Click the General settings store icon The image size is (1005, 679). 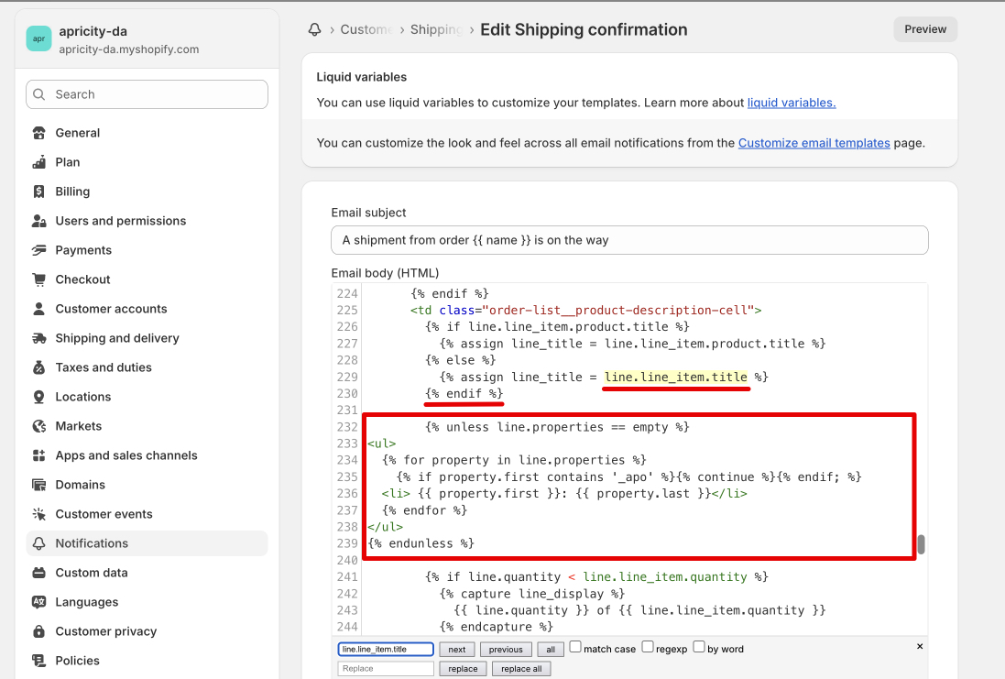[x=38, y=133]
